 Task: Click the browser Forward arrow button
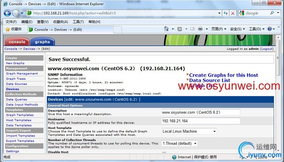16,13
